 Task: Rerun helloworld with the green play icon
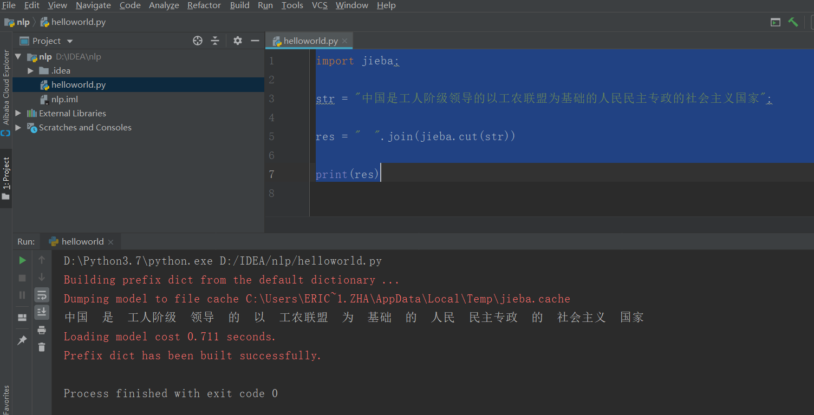point(22,260)
